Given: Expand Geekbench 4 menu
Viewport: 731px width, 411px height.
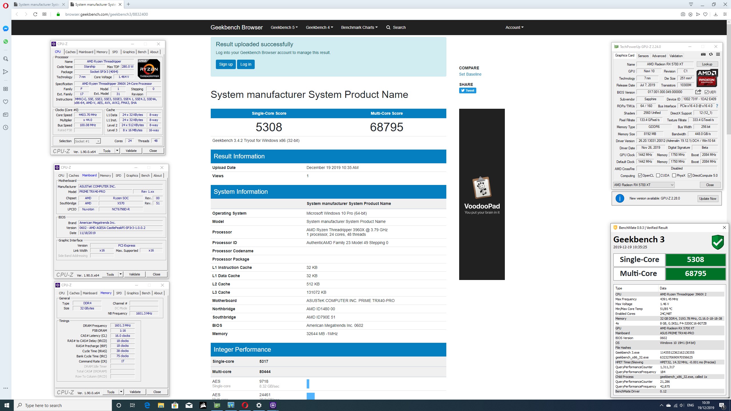Looking at the screenshot, I should click(x=319, y=27).
